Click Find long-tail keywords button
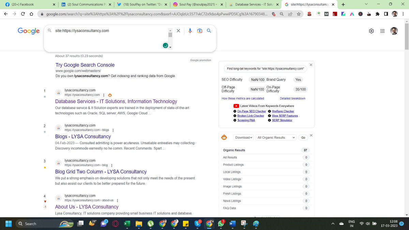 click(266, 68)
